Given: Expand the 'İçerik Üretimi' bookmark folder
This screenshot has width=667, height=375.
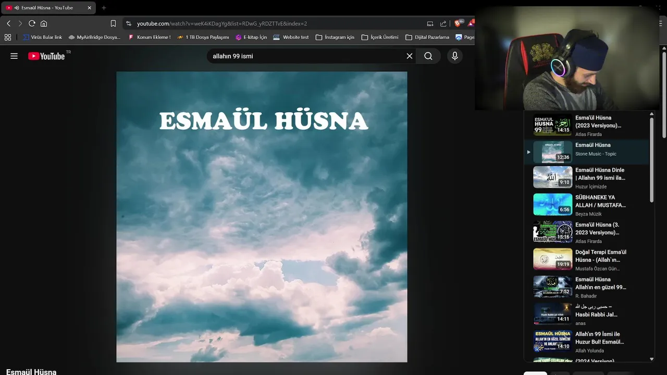Looking at the screenshot, I should pyautogui.click(x=380, y=37).
